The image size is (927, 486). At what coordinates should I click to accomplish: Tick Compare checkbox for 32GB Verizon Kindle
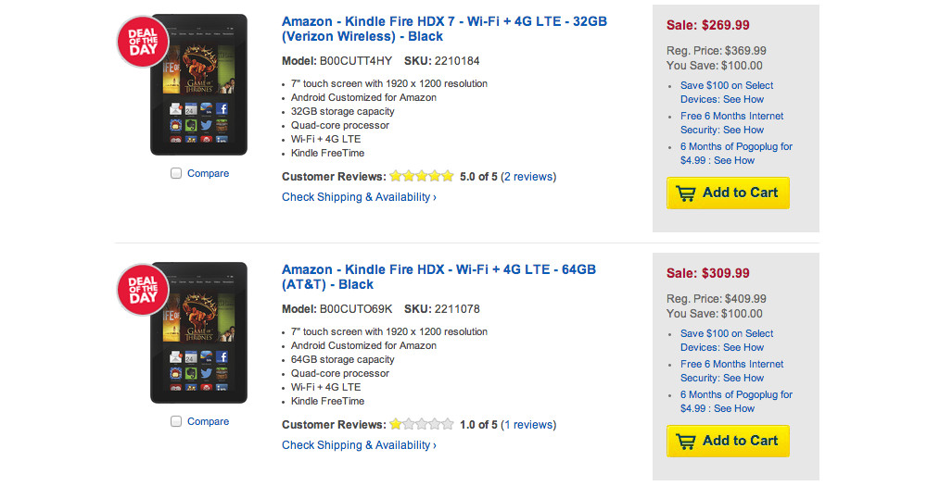tap(176, 174)
